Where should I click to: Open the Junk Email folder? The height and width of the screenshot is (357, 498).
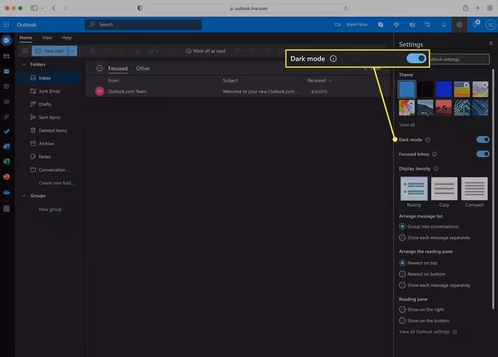pos(50,91)
